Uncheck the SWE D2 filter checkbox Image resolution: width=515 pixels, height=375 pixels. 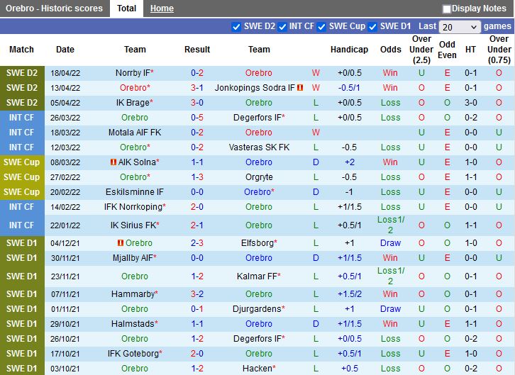pyautogui.click(x=236, y=26)
